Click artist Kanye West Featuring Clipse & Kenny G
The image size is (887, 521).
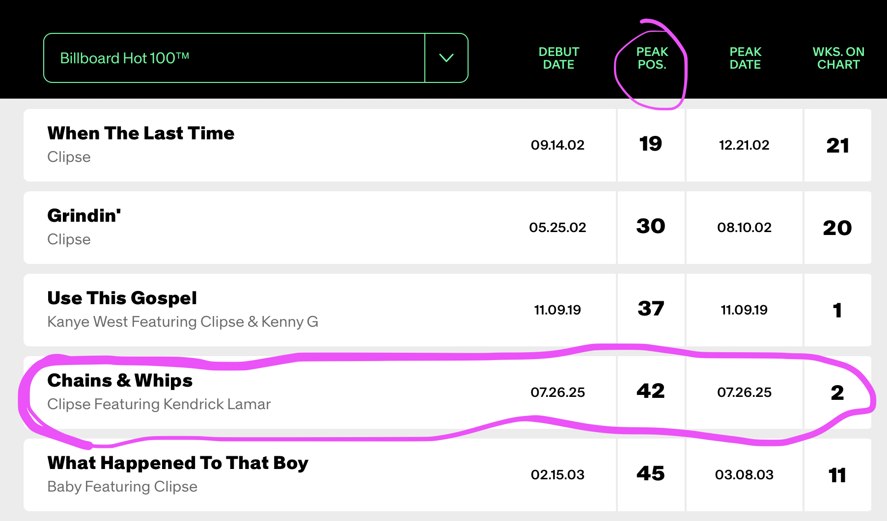pos(183,321)
